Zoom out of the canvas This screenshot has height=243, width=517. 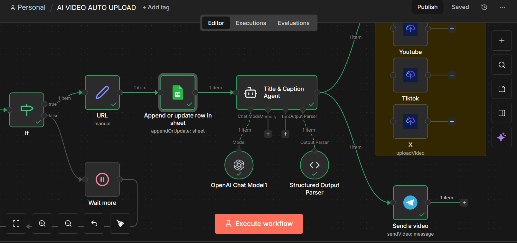[68, 223]
